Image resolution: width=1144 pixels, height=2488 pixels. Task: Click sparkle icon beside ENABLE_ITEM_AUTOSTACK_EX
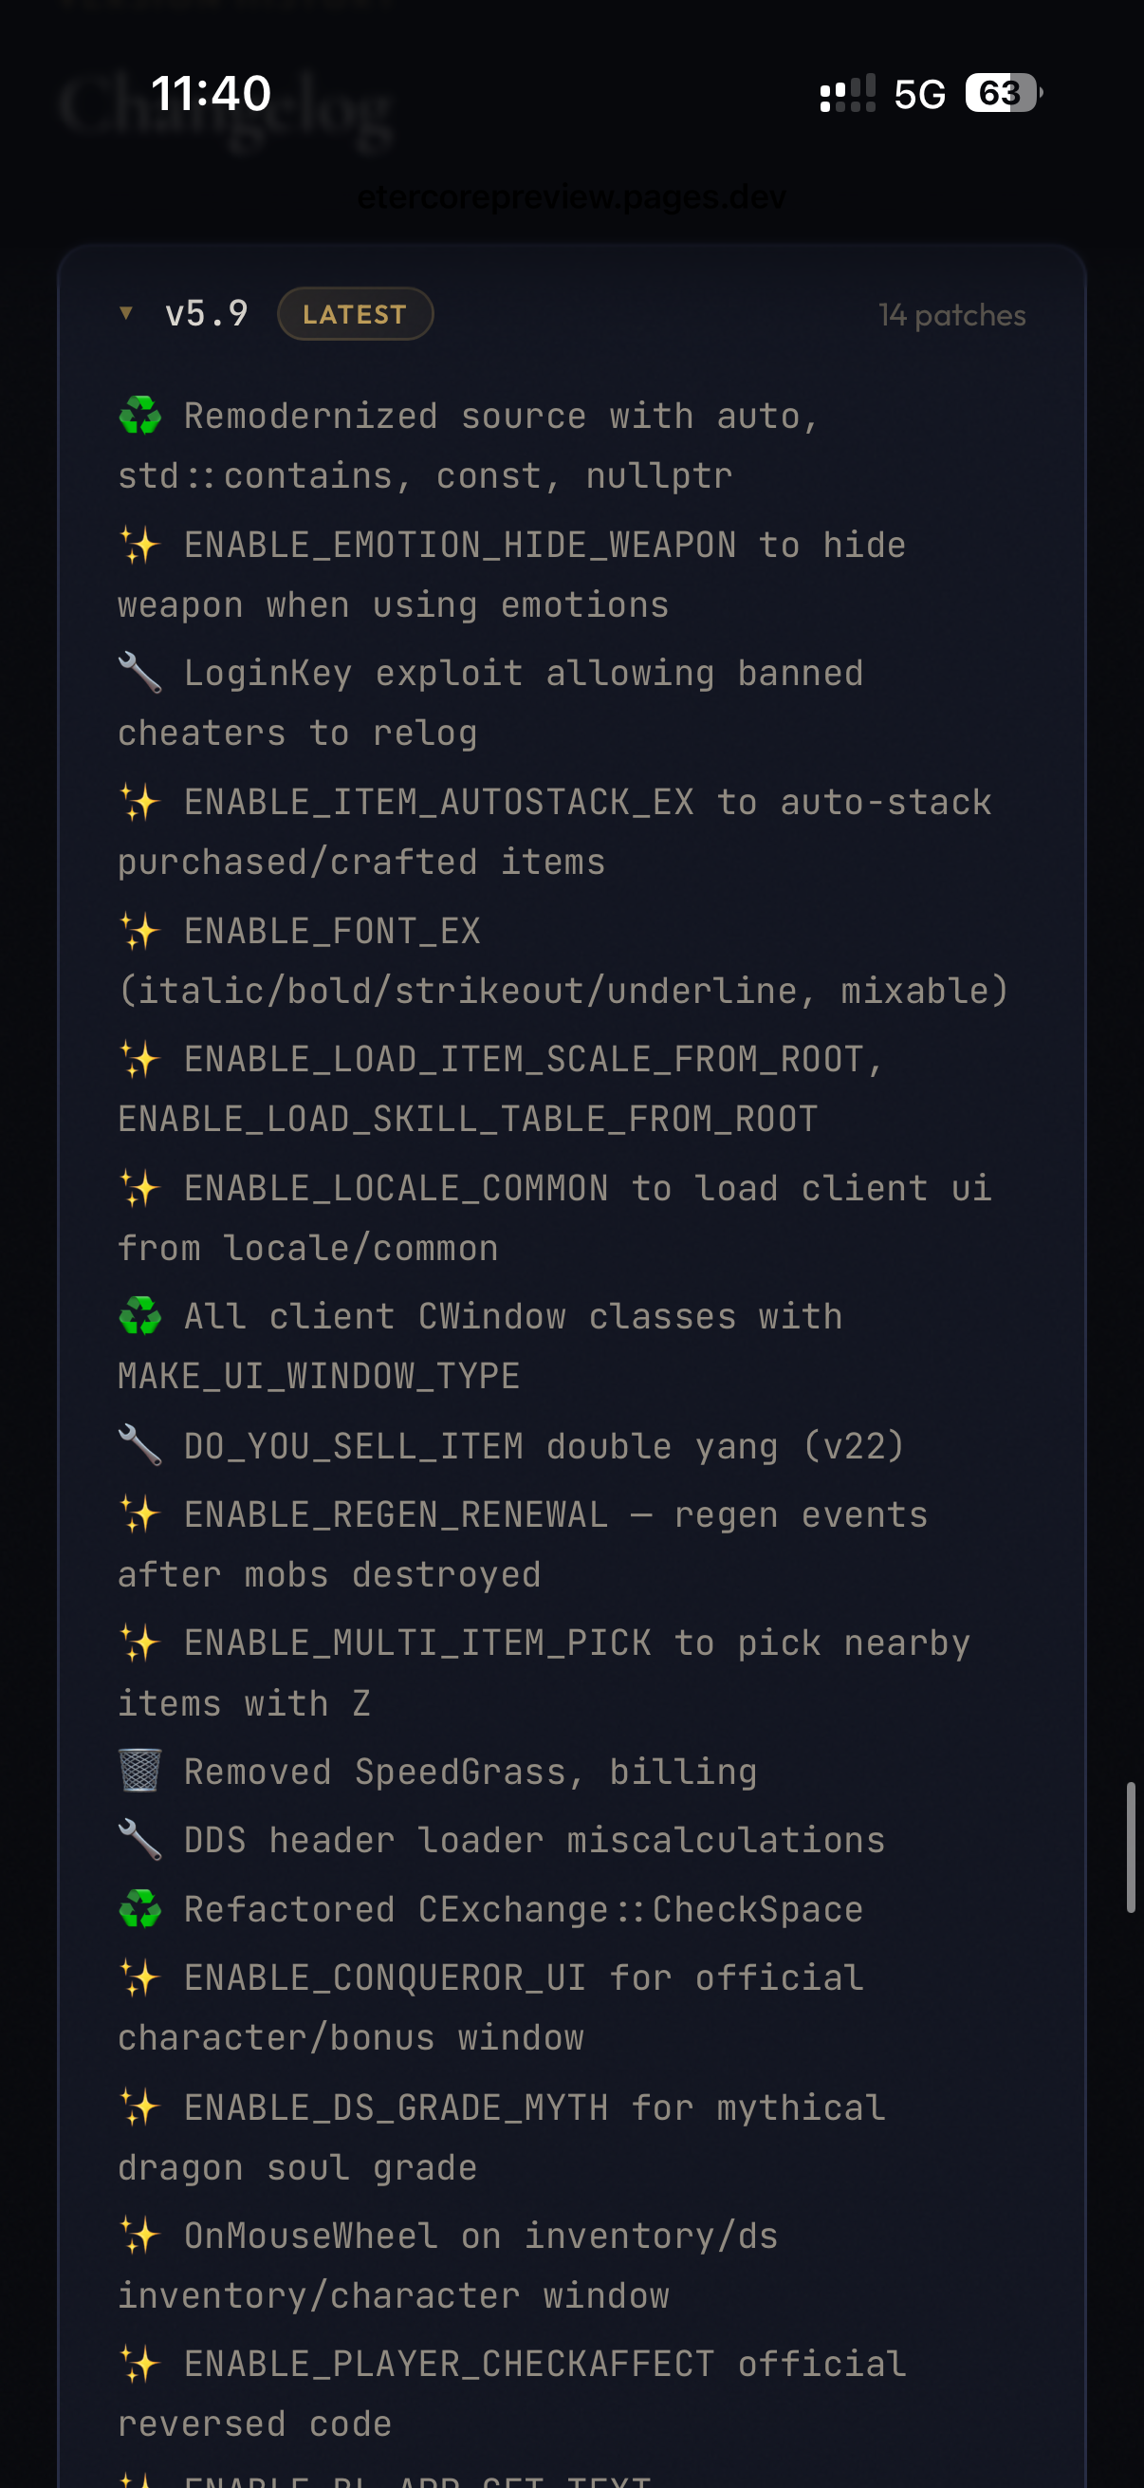[x=140, y=802]
